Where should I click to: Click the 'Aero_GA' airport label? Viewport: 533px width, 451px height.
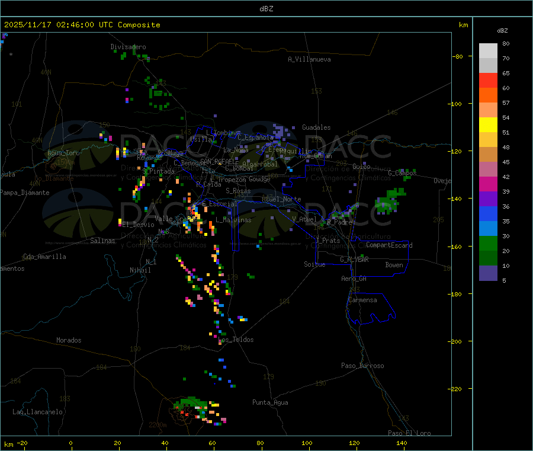354,279
